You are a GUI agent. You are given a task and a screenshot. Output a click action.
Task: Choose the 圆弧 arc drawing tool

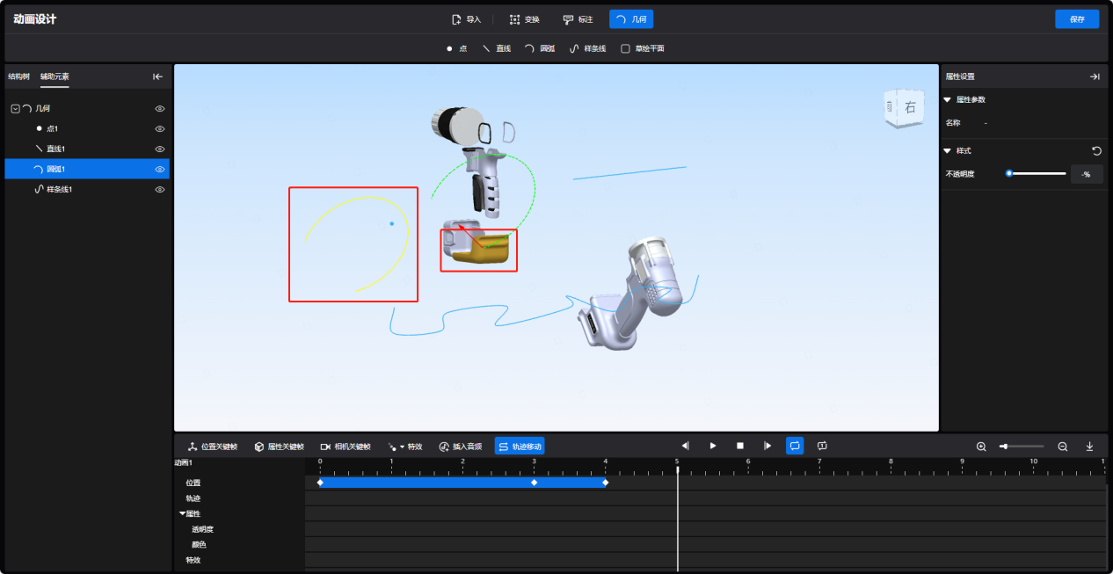coord(540,48)
